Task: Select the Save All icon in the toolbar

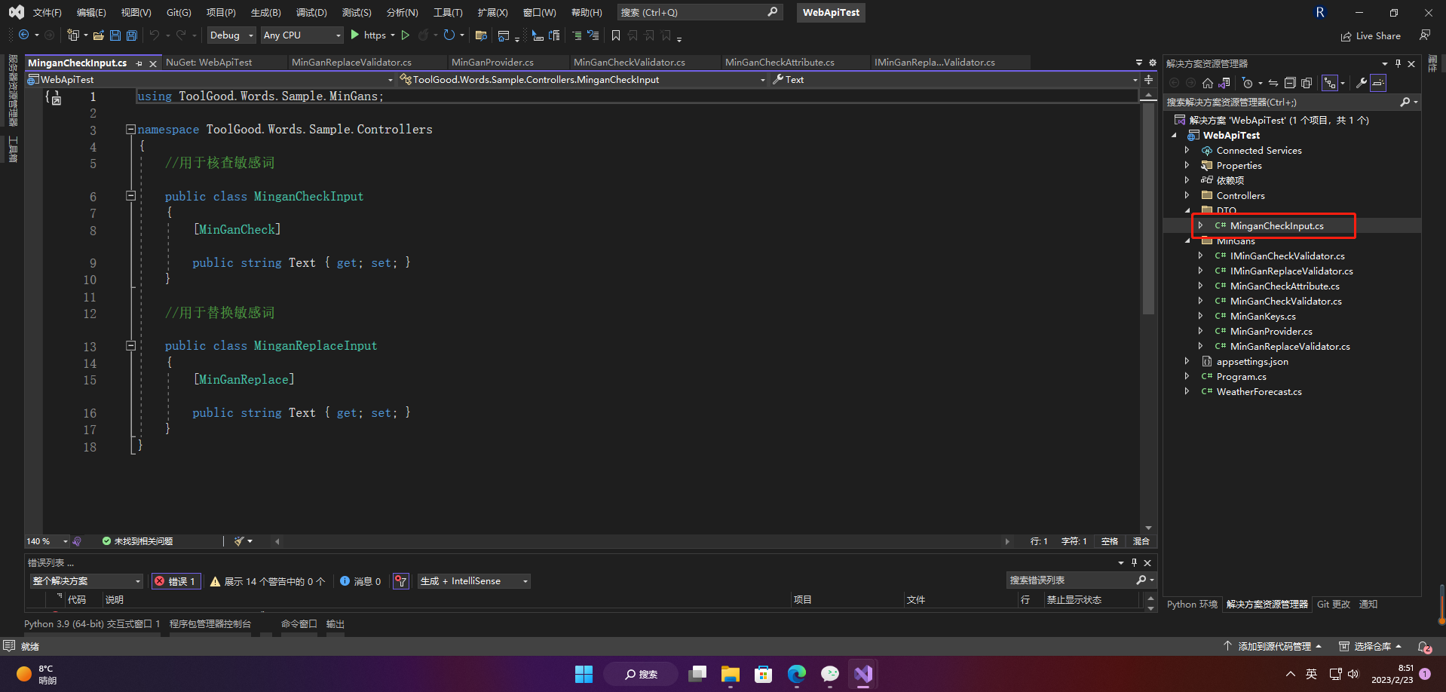Action: click(130, 35)
